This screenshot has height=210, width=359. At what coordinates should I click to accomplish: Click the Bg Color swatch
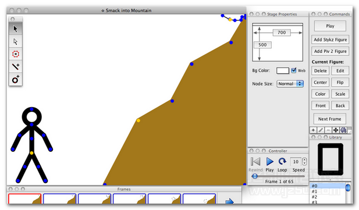pyautogui.click(x=283, y=70)
